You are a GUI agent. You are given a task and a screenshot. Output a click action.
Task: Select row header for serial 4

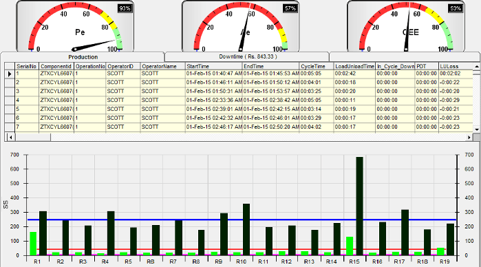pyautogui.click(x=10, y=100)
